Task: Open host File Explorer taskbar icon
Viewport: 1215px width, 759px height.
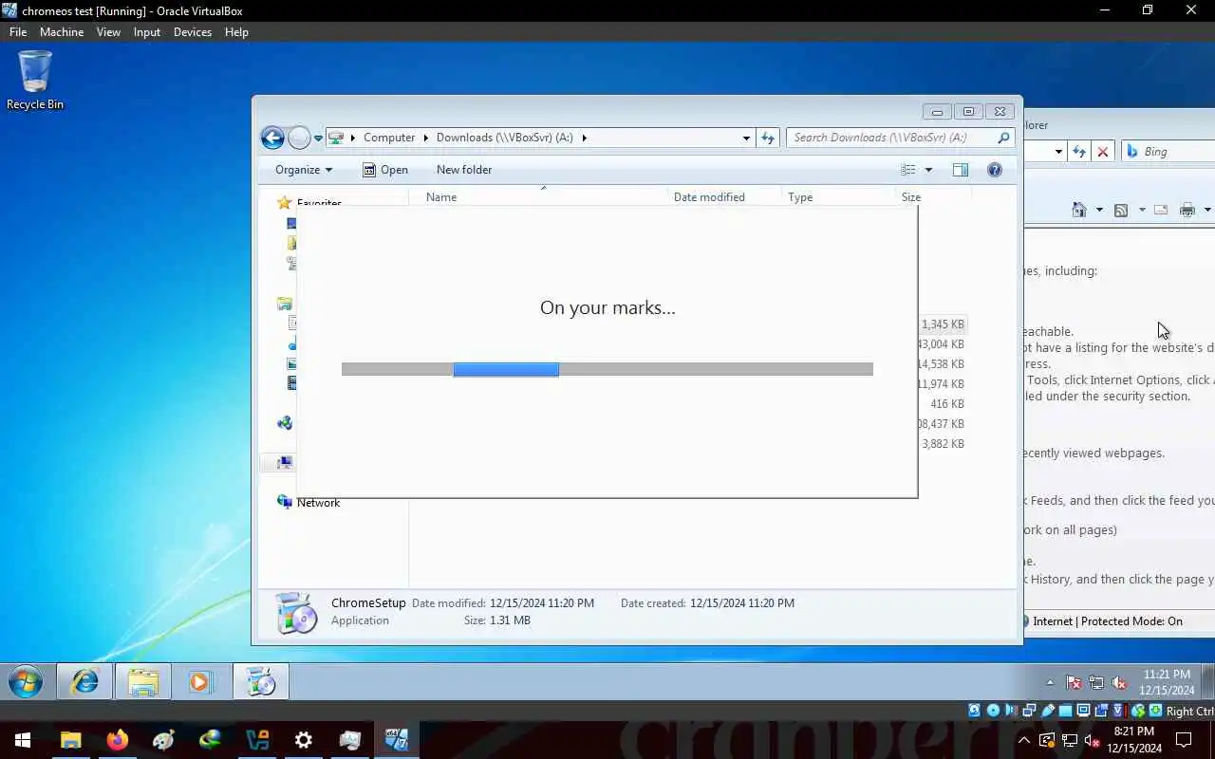Action: 70,740
